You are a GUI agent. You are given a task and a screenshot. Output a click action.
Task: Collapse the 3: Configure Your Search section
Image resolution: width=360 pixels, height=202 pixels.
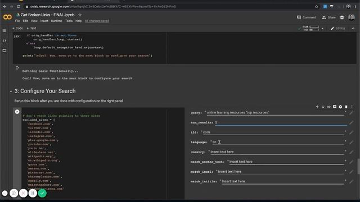click(x=11, y=91)
